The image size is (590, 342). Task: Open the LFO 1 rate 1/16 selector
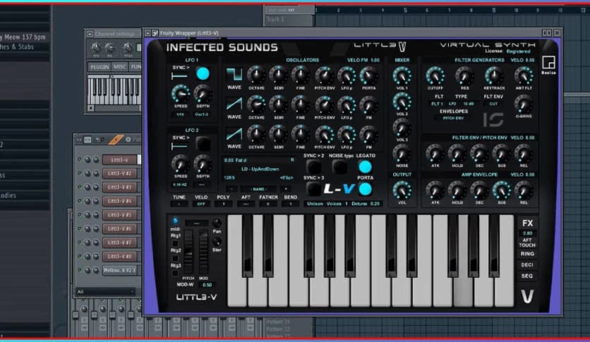[180, 114]
